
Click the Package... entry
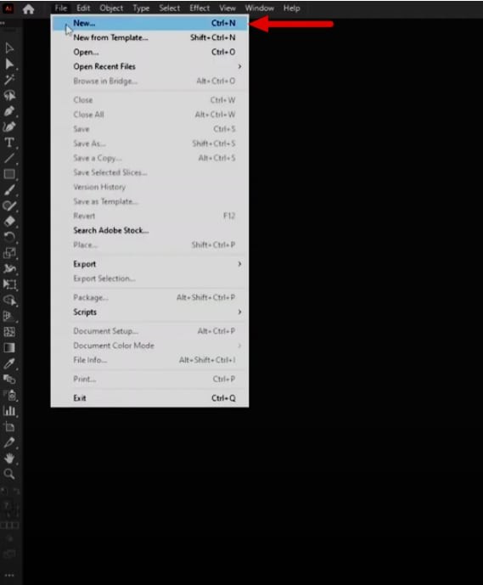pos(149,297)
